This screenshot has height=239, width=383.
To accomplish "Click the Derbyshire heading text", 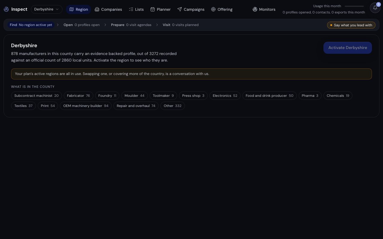I will coord(24,45).
